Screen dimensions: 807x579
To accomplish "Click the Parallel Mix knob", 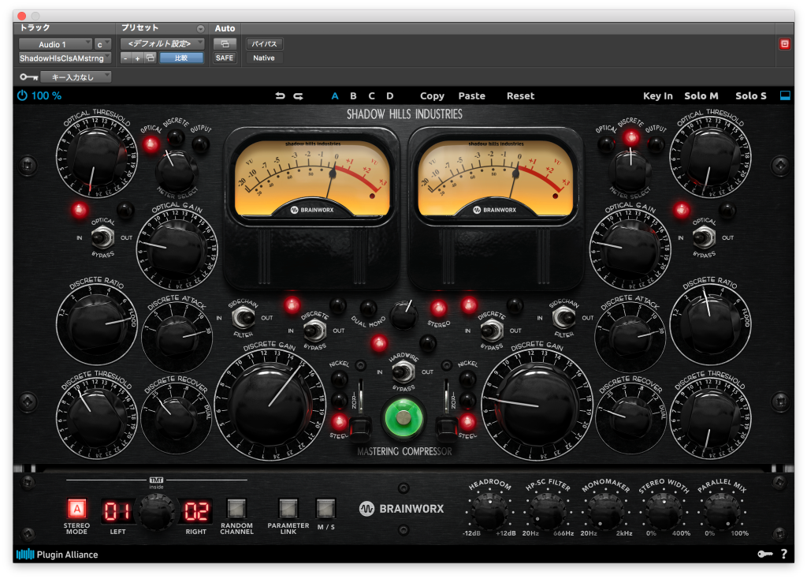I will (x=723, y=510).
